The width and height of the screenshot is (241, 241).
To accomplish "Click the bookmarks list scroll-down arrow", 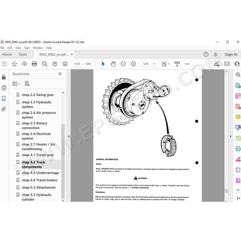I will pyautogui.click(x=63, y=200).
